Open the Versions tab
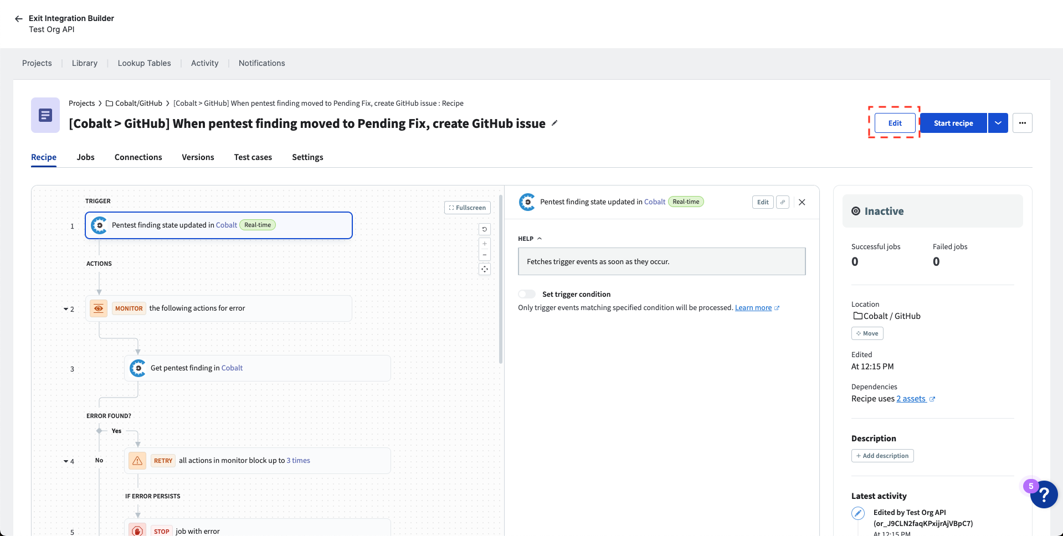Viewport: 1063px width, 536px height. tap(198, 157)
